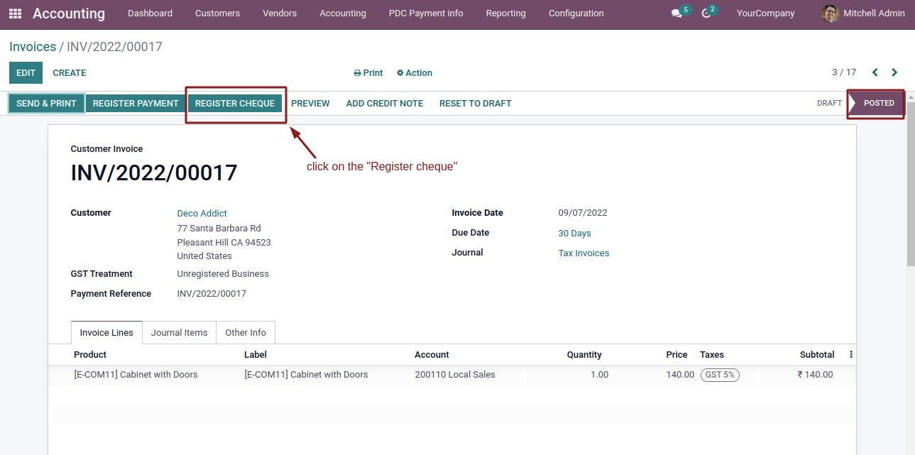Viewport: 915px width, 455px height.
Task: Open the Accounting menu item
Action: tap(343, 13)
